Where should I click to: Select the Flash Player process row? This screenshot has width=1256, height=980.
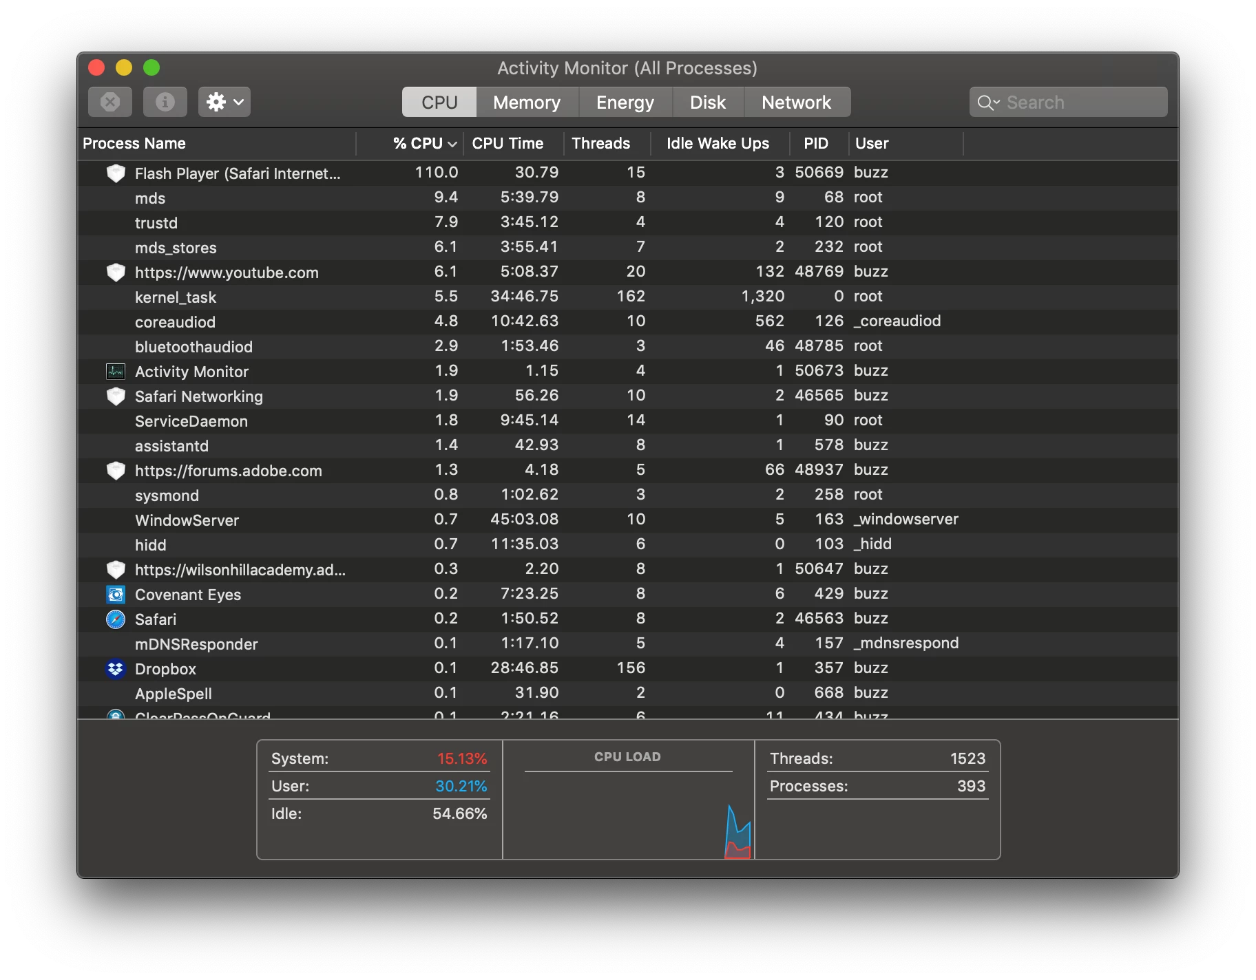[x=628, y=173]
